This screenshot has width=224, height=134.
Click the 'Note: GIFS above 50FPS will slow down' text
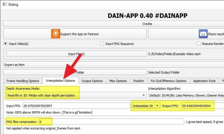pyautogui.click(x=49, y=112)
